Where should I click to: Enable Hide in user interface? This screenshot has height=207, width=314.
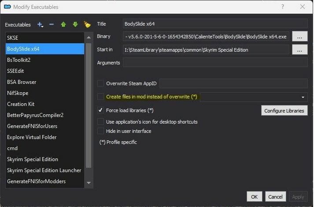100,131
